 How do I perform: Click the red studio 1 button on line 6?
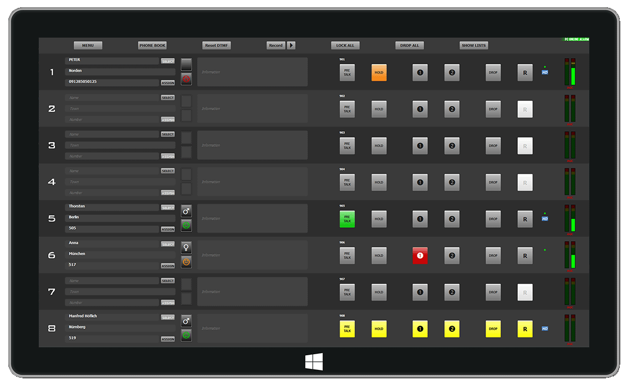click(420, 255)
